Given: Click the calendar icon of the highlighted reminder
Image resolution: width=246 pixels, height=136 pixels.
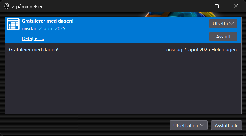Looking at the screenshot, I should (x=13, y=24).
